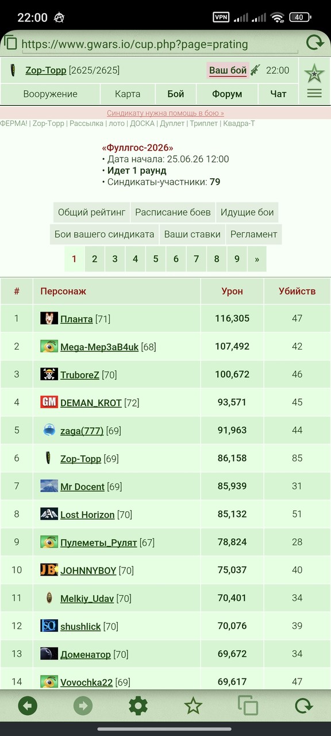The width and height of the screenshot is (331, 736).
Task: Open browser settings gear icon
Action: (138, 706)
